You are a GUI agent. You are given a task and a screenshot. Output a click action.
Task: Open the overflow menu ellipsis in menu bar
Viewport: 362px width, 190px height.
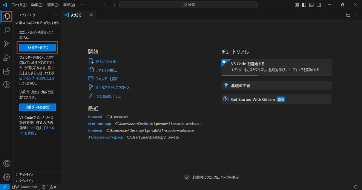click(83, 5)
